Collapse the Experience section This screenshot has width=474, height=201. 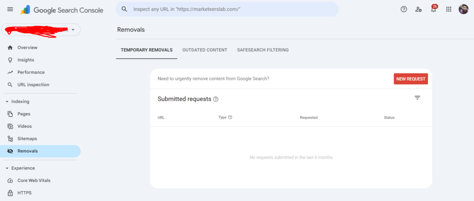coord(7,168)
